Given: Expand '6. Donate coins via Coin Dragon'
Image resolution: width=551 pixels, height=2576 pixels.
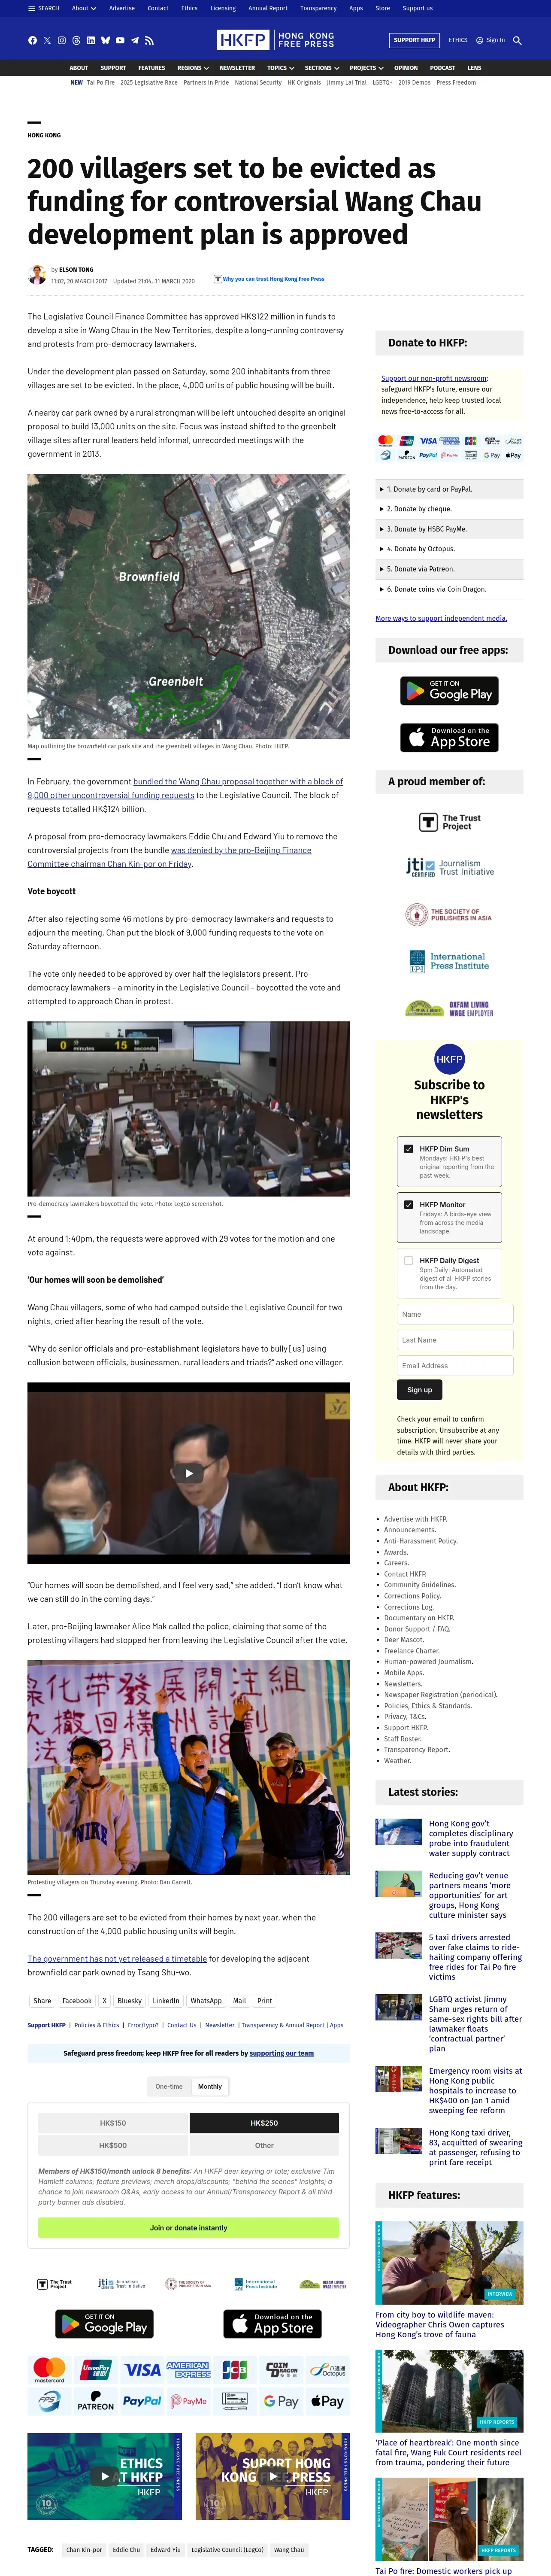Looking at the screenshot, I should tap(449, 589).
